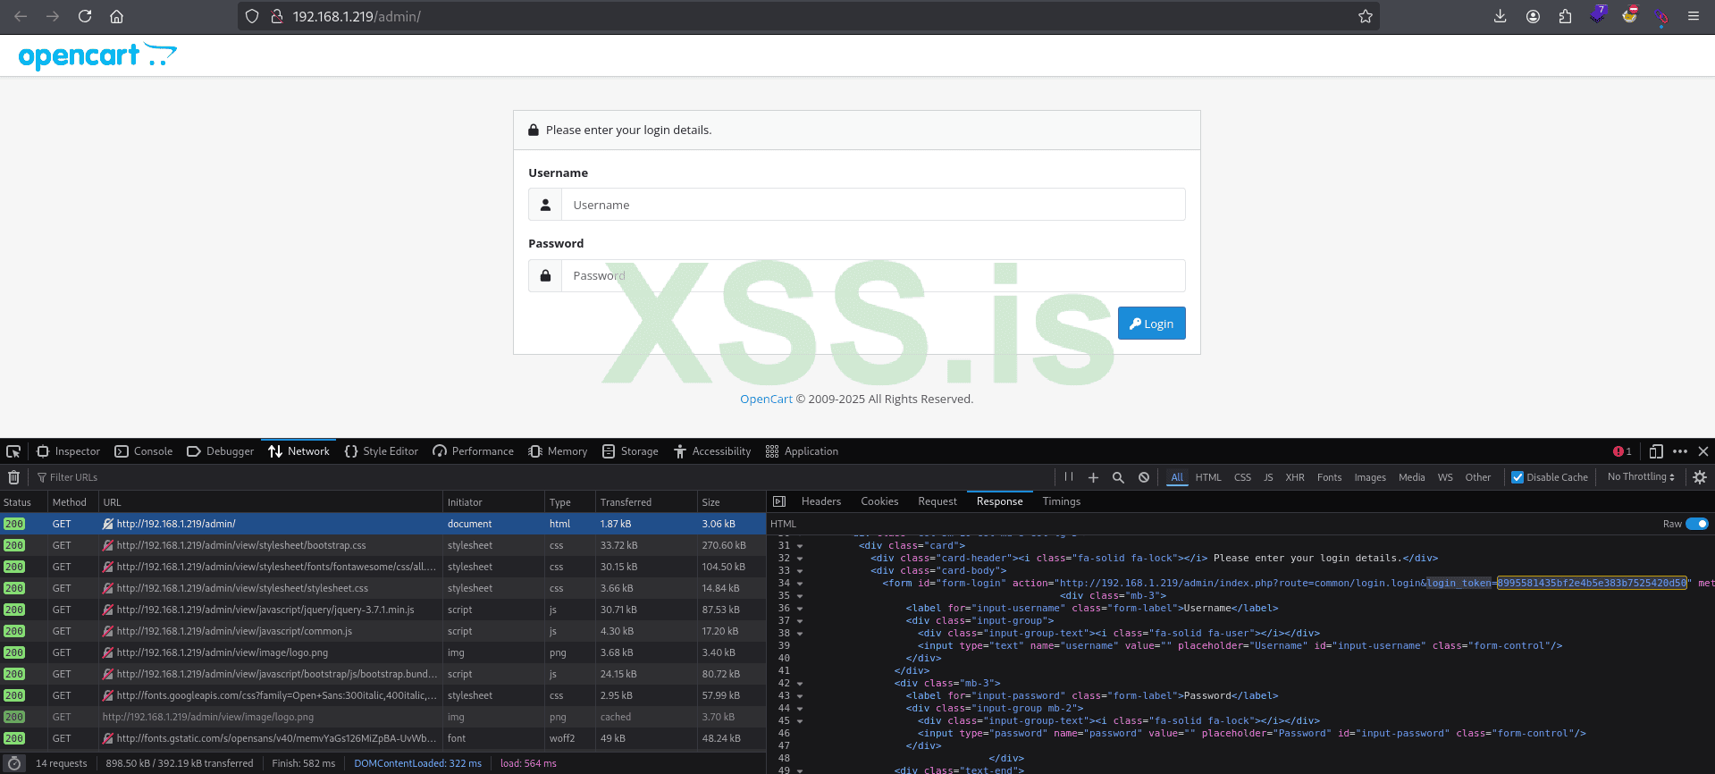Open the downloads icon in the toolbar

tap(1500, 16)
